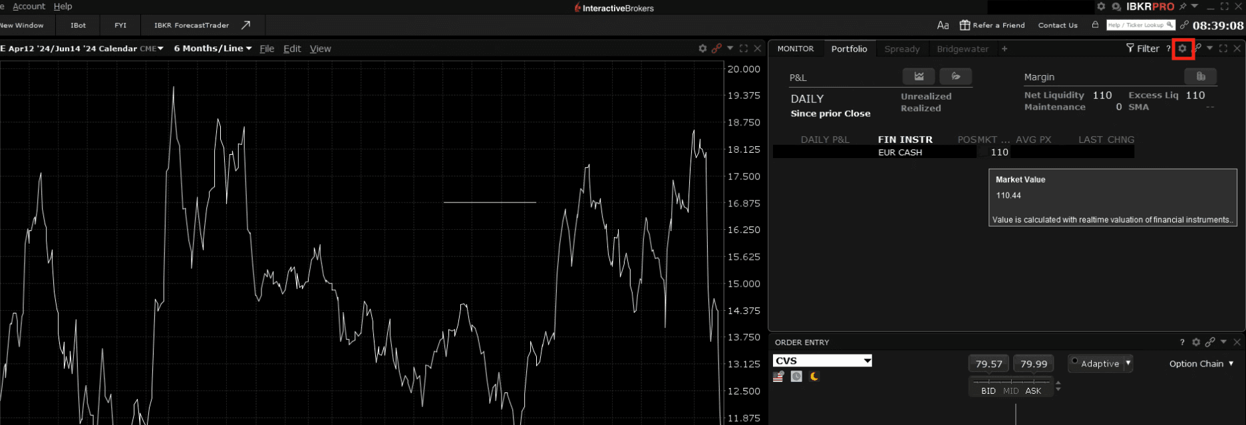
Task: Click the moon overnight trading icon
Action: [814, 377]
